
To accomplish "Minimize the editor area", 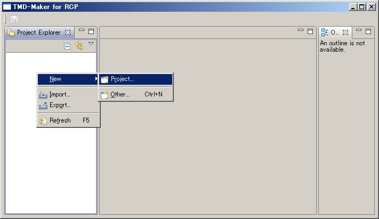I will [301, 30].
